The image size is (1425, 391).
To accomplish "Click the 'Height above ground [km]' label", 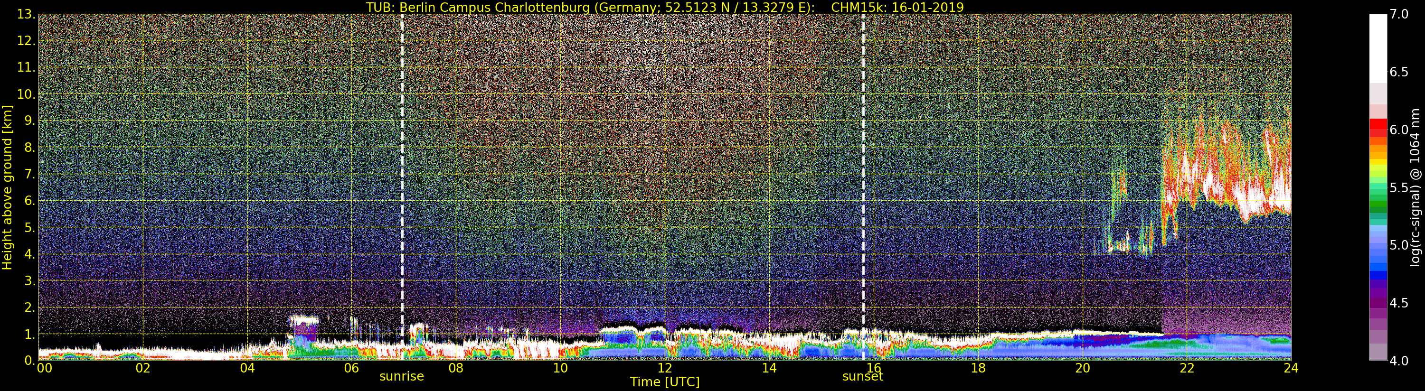I will [x=7, y=187].
